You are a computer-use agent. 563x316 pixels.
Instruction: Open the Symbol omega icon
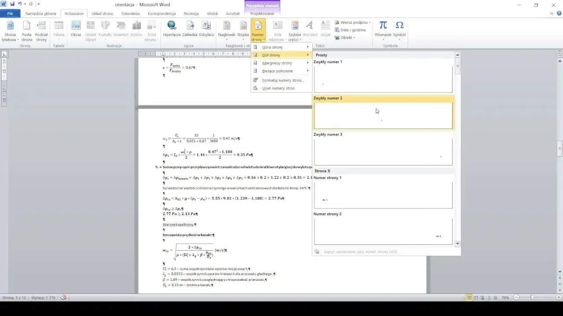pyautogui.click(x=399, y=29)
